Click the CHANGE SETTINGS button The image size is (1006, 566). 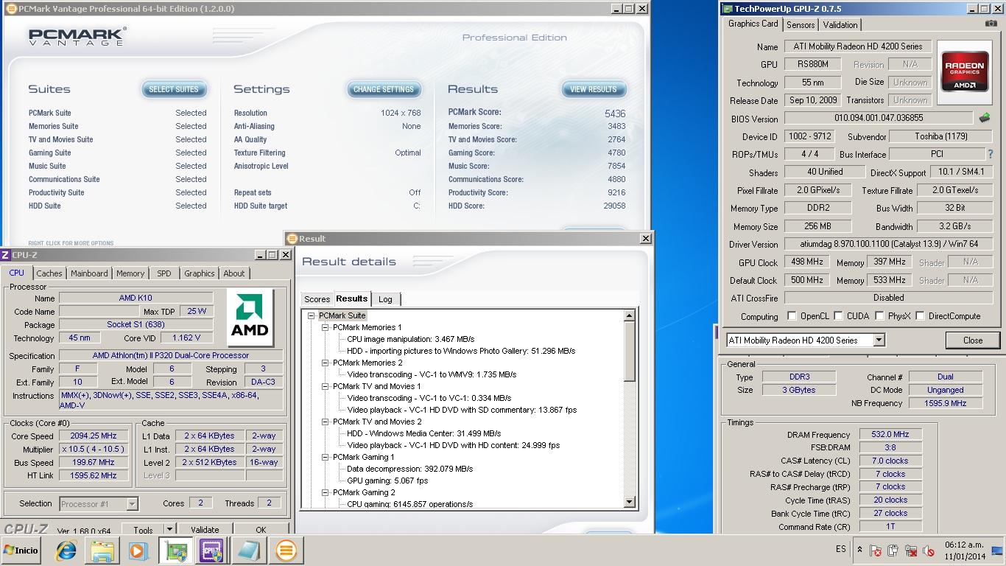coord(384,89)
